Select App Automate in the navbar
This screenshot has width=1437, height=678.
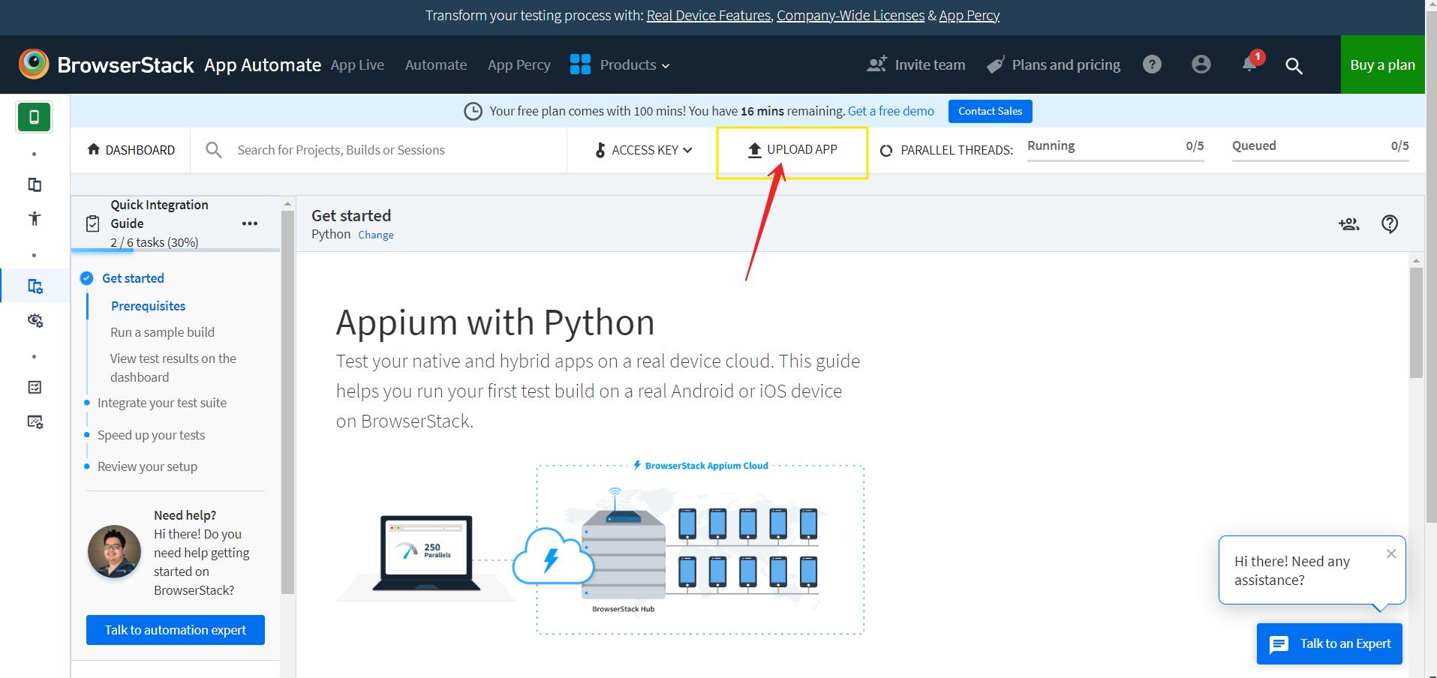[x=263, y=64]
